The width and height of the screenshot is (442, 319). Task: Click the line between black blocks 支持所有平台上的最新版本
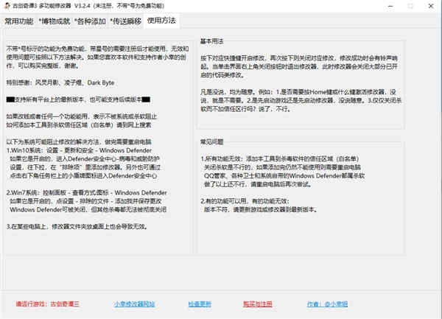78,99
